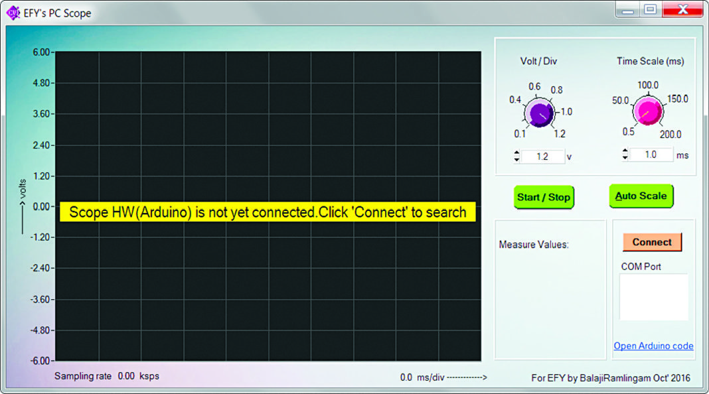Close the PC Scope window

[682, 9]
